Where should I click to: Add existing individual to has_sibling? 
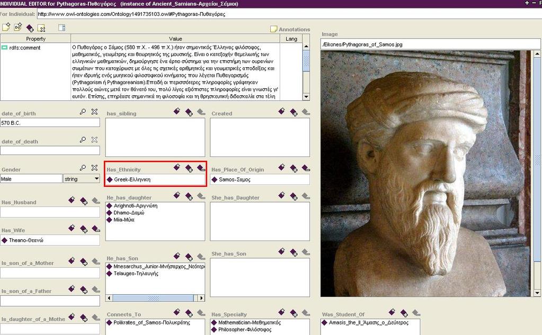coord(189,112)
